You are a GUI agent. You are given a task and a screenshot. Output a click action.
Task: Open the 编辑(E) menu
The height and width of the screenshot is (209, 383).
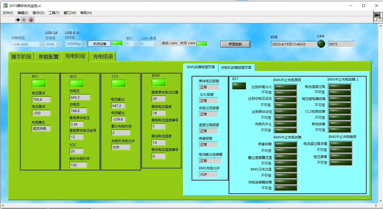23,13
